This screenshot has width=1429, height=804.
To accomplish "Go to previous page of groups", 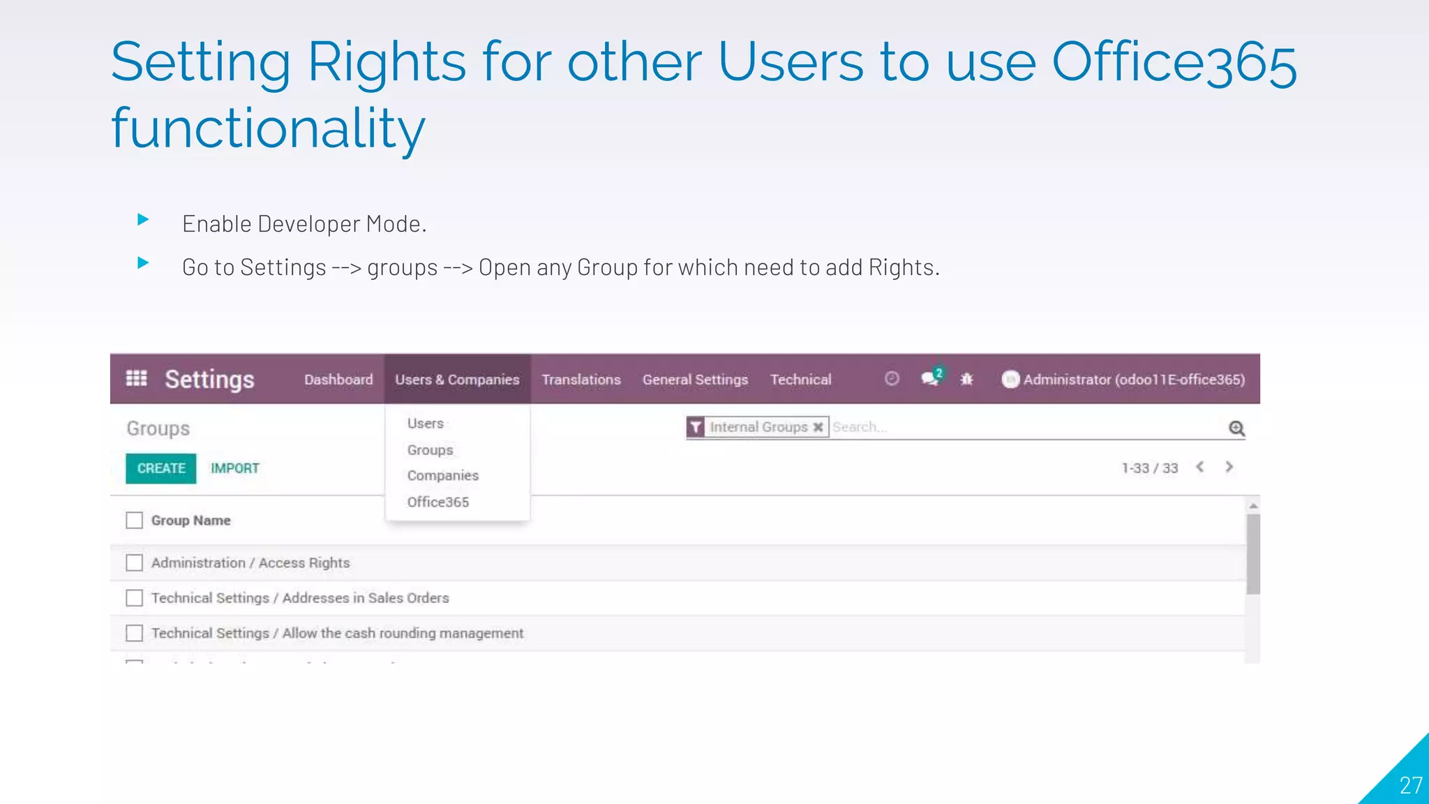I will (1200, 467).
